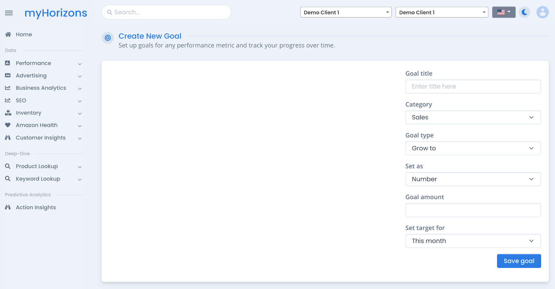555x289 pixels.
Task: Click the Amazon Health heart icon
Action: point(8,125)
